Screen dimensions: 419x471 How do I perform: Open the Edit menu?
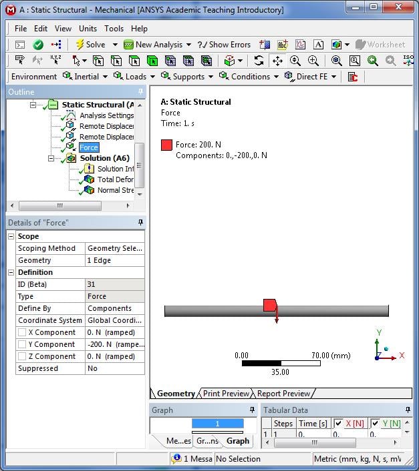[x=41, y=29]
